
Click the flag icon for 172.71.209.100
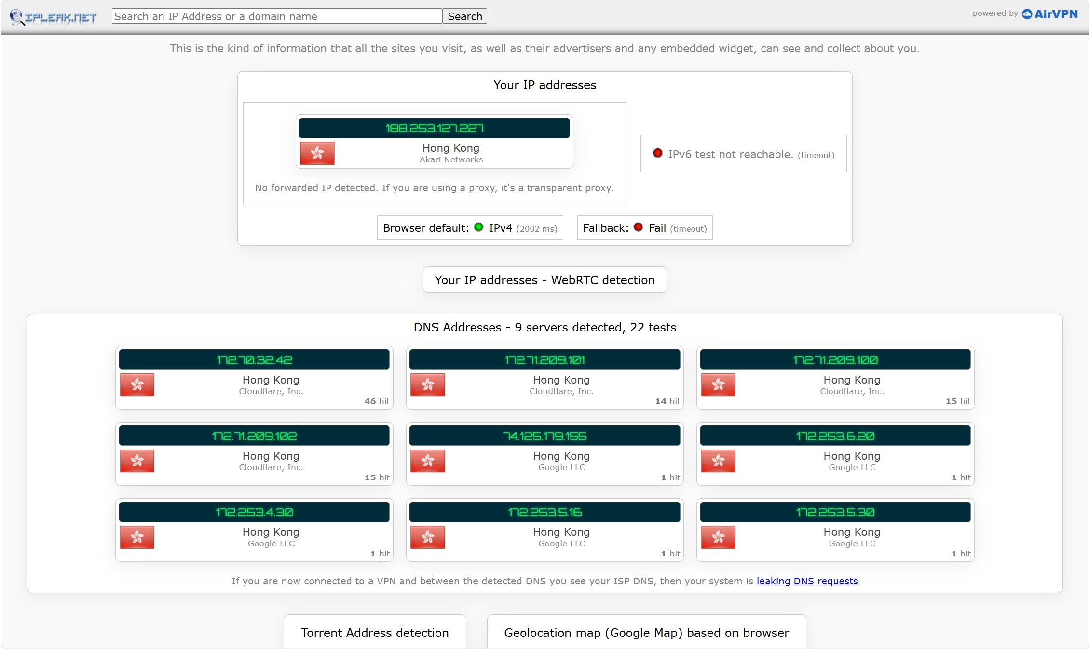coord(718,384)
